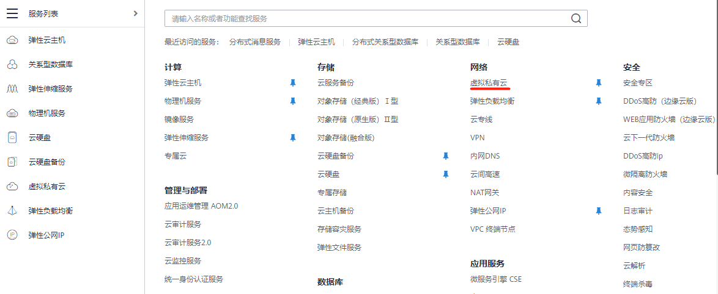Open 虚拟私有云 in the left sidebar
This screenshot has height=294, width=718.
[x=46, y=187]
